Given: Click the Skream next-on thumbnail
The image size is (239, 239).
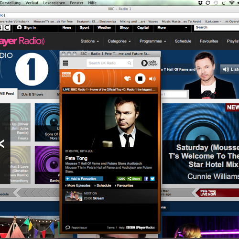Looking at the screenshot, I should pos(74,196).
